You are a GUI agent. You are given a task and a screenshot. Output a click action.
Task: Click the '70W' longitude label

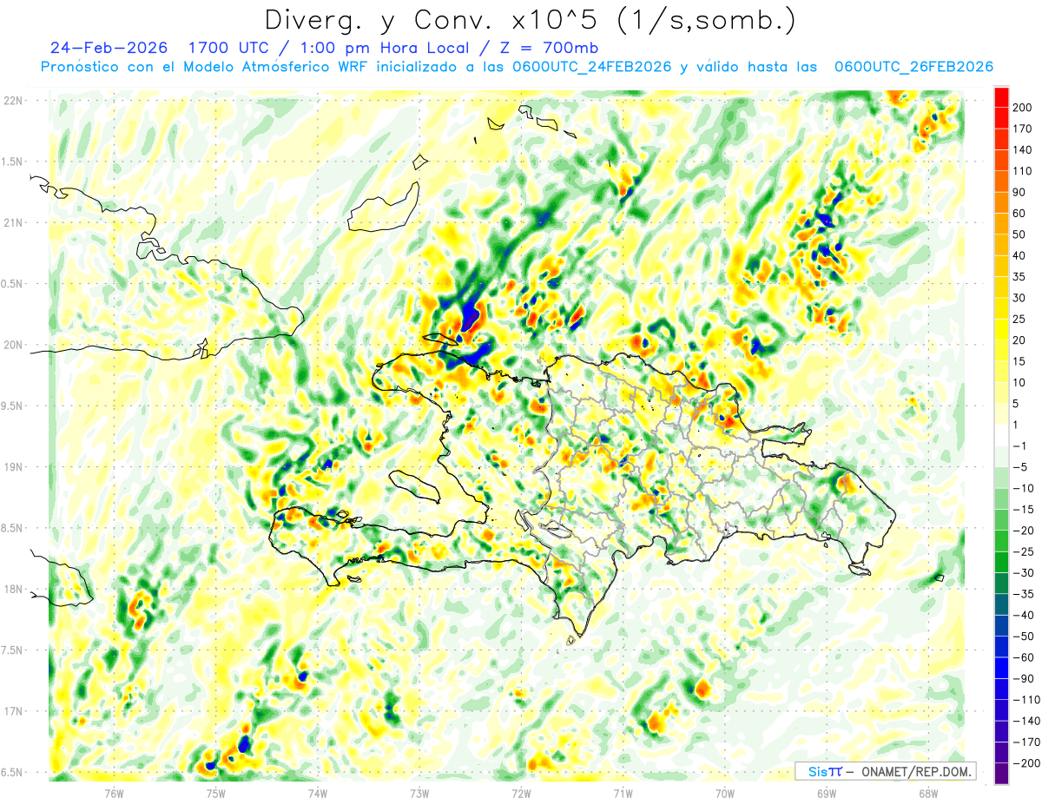click(725, 792)
